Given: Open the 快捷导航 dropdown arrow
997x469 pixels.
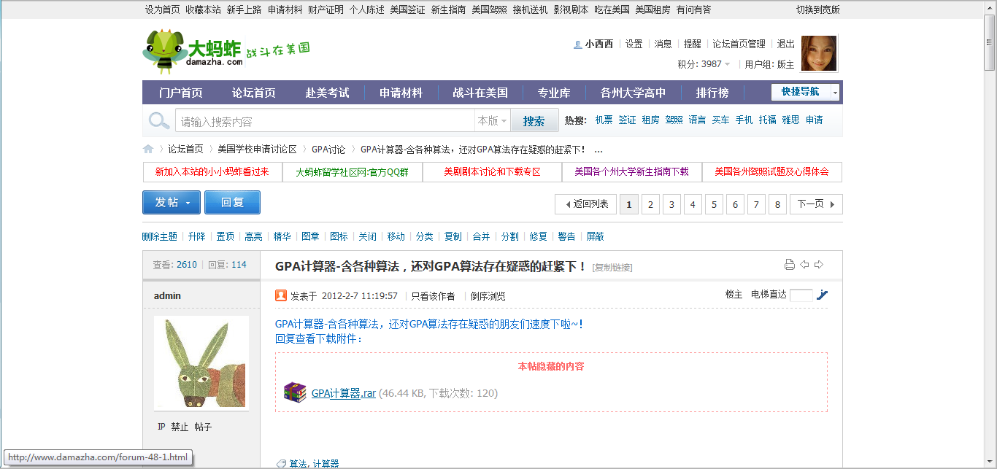Looking at the screenshot, I should point(835,92).
